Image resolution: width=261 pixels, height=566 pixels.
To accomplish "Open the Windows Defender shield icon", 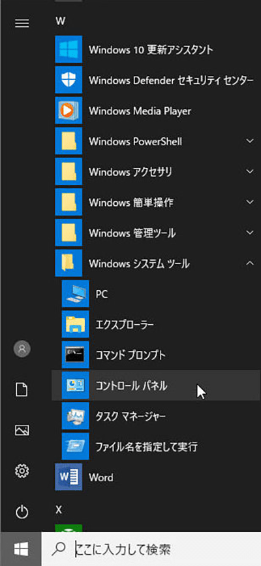I will (69, 80).
